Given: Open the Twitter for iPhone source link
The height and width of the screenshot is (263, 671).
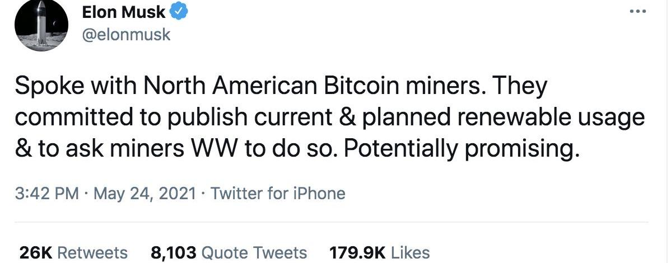Looking at the screenshot, I should 278,194.
